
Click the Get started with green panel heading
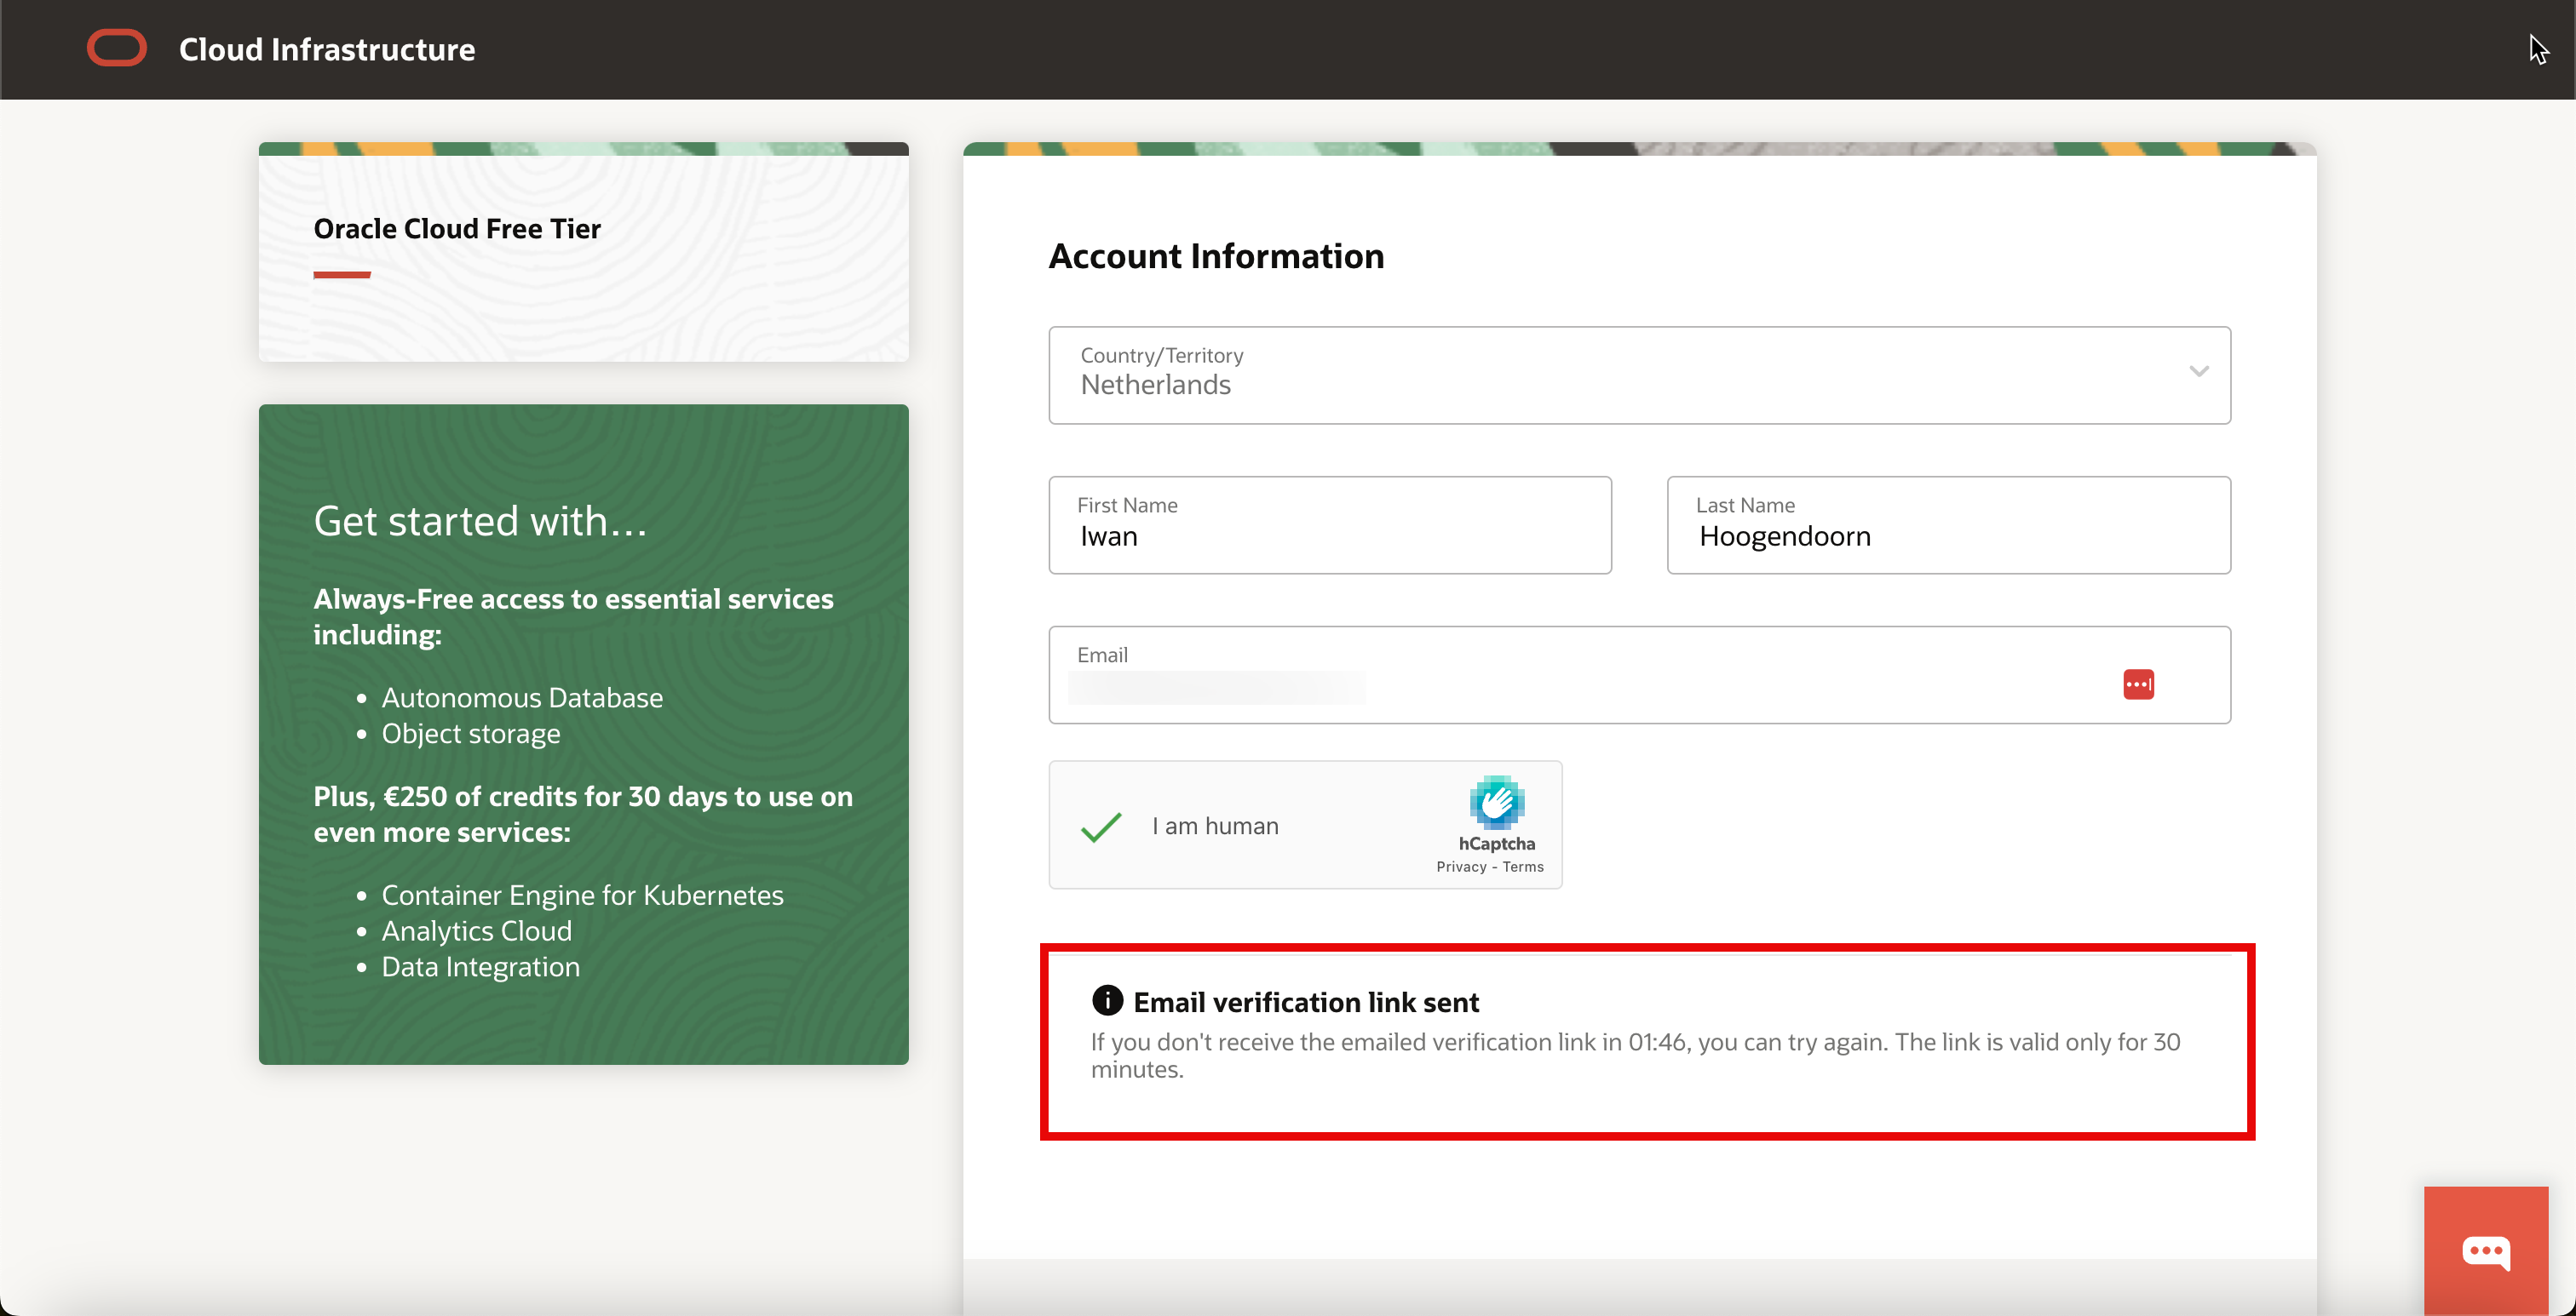point(480,522)
